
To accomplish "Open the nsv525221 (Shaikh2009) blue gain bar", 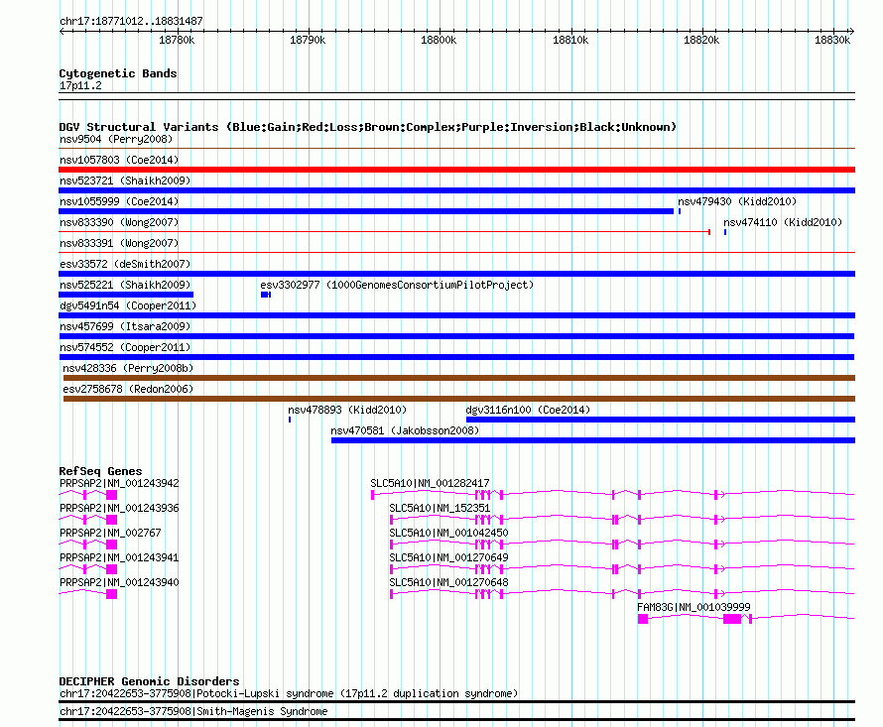I will click(x=126, y=295).
